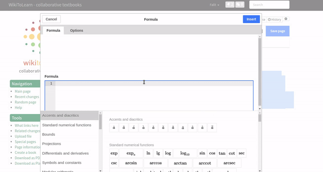Select the Formula tab
323x172 pixels.
point(53,31)
